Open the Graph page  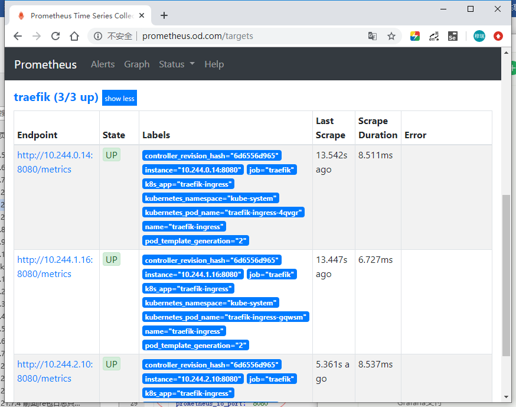[x=136, y=64]
